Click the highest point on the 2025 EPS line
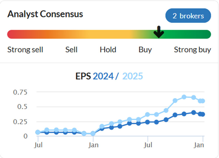Viewport: 219px width, 158px height. pos(184,97)
